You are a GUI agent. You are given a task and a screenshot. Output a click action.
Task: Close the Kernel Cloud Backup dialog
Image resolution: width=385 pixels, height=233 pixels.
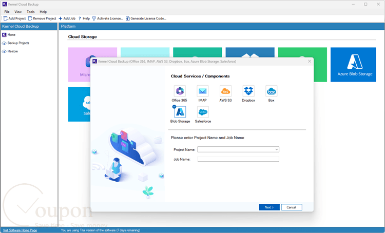tap(310, 62)
